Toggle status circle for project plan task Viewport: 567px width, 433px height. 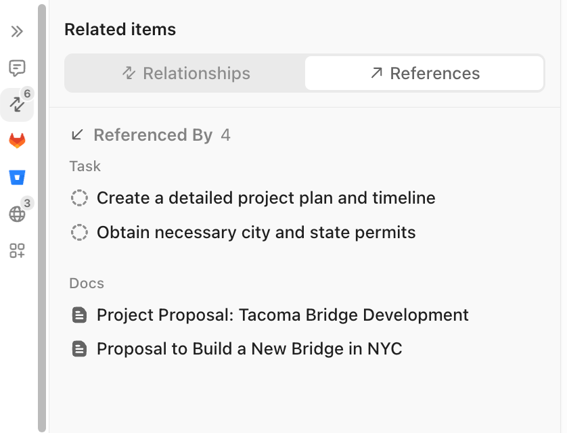[x=80, y=198]
